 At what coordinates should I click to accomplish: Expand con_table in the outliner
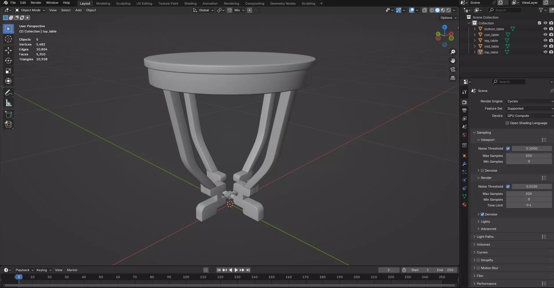(475, 35)
